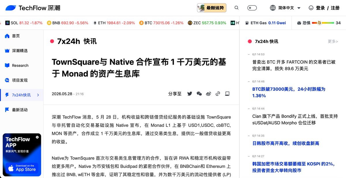The image size is (346, 178).
Task: Select 7x24h快讯 in the sidebar
Action: click(x=22, y=95)
